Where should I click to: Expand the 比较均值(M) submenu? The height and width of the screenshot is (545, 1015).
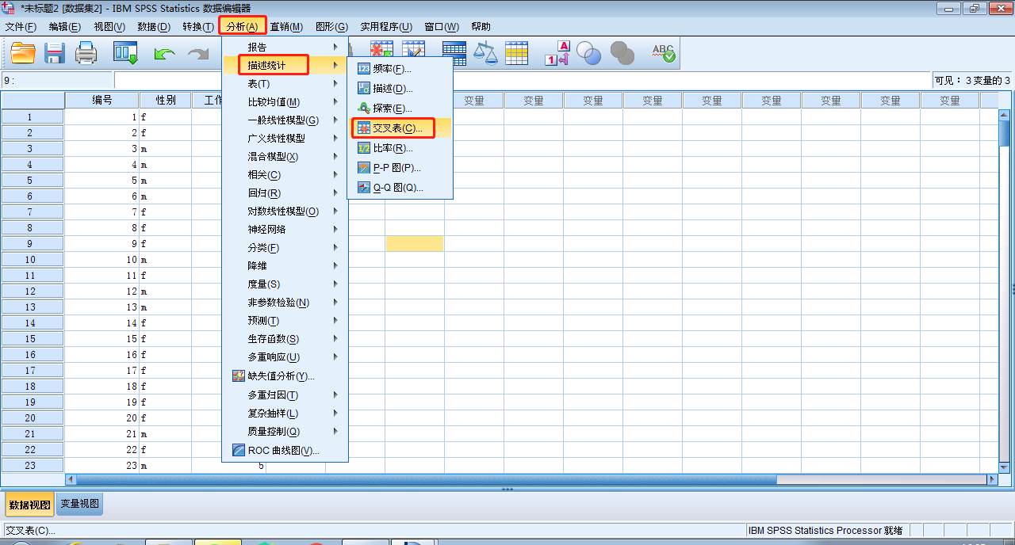[x=274, y=102]
